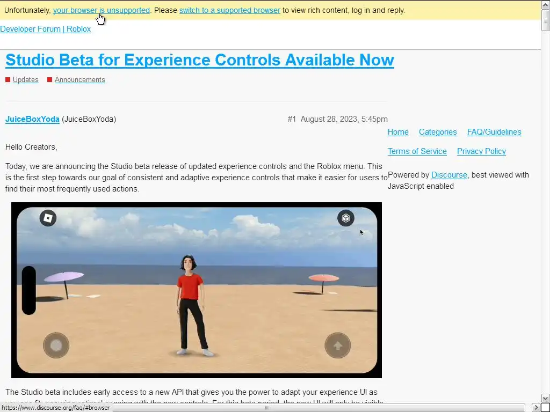
Task: Open Terms of Service
Action: [417, 151]
